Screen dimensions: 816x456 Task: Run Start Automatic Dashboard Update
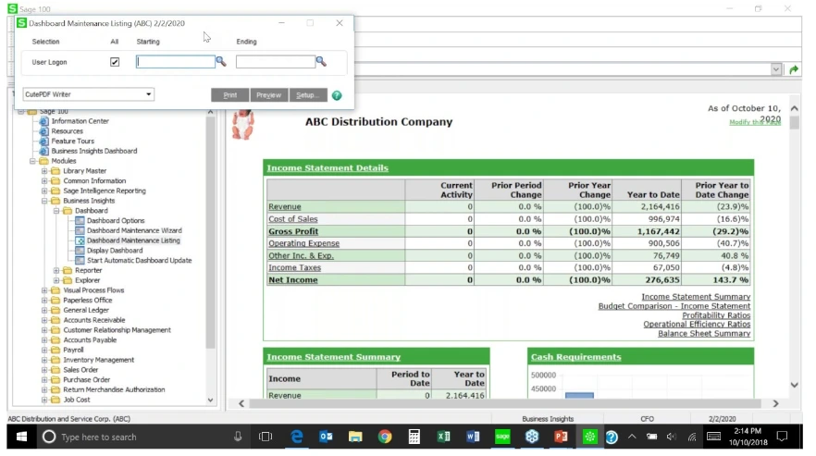(x=139, y=260)
